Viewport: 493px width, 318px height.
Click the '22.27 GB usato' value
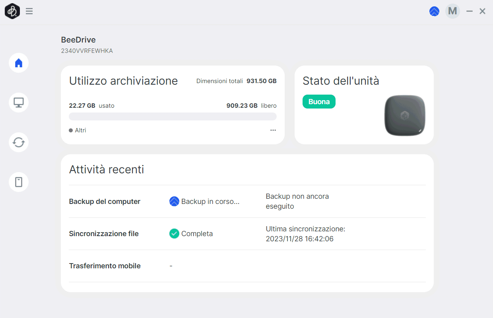point(91,106)
